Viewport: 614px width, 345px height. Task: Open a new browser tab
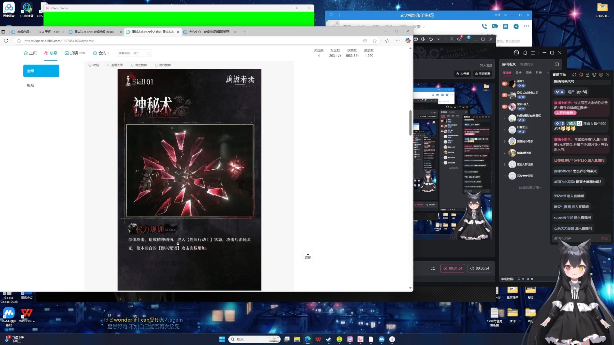[244, 32]
